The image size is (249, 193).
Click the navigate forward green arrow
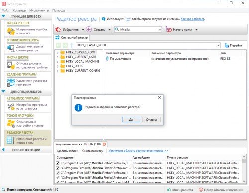(x=65, y=45)
